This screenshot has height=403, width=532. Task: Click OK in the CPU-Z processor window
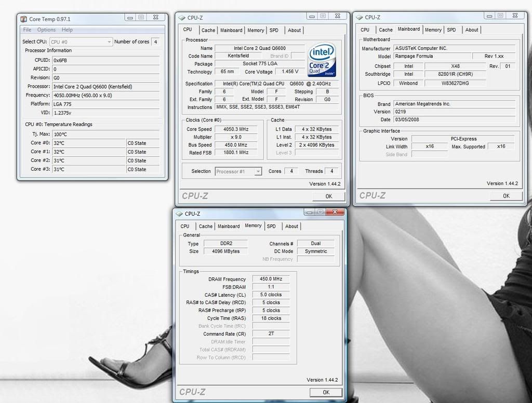click(x=328, y=196)
